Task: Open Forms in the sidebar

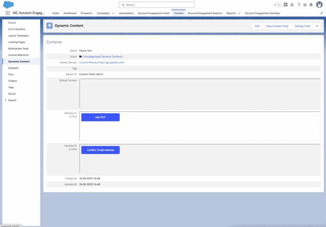Action: [x=12, y=23]
